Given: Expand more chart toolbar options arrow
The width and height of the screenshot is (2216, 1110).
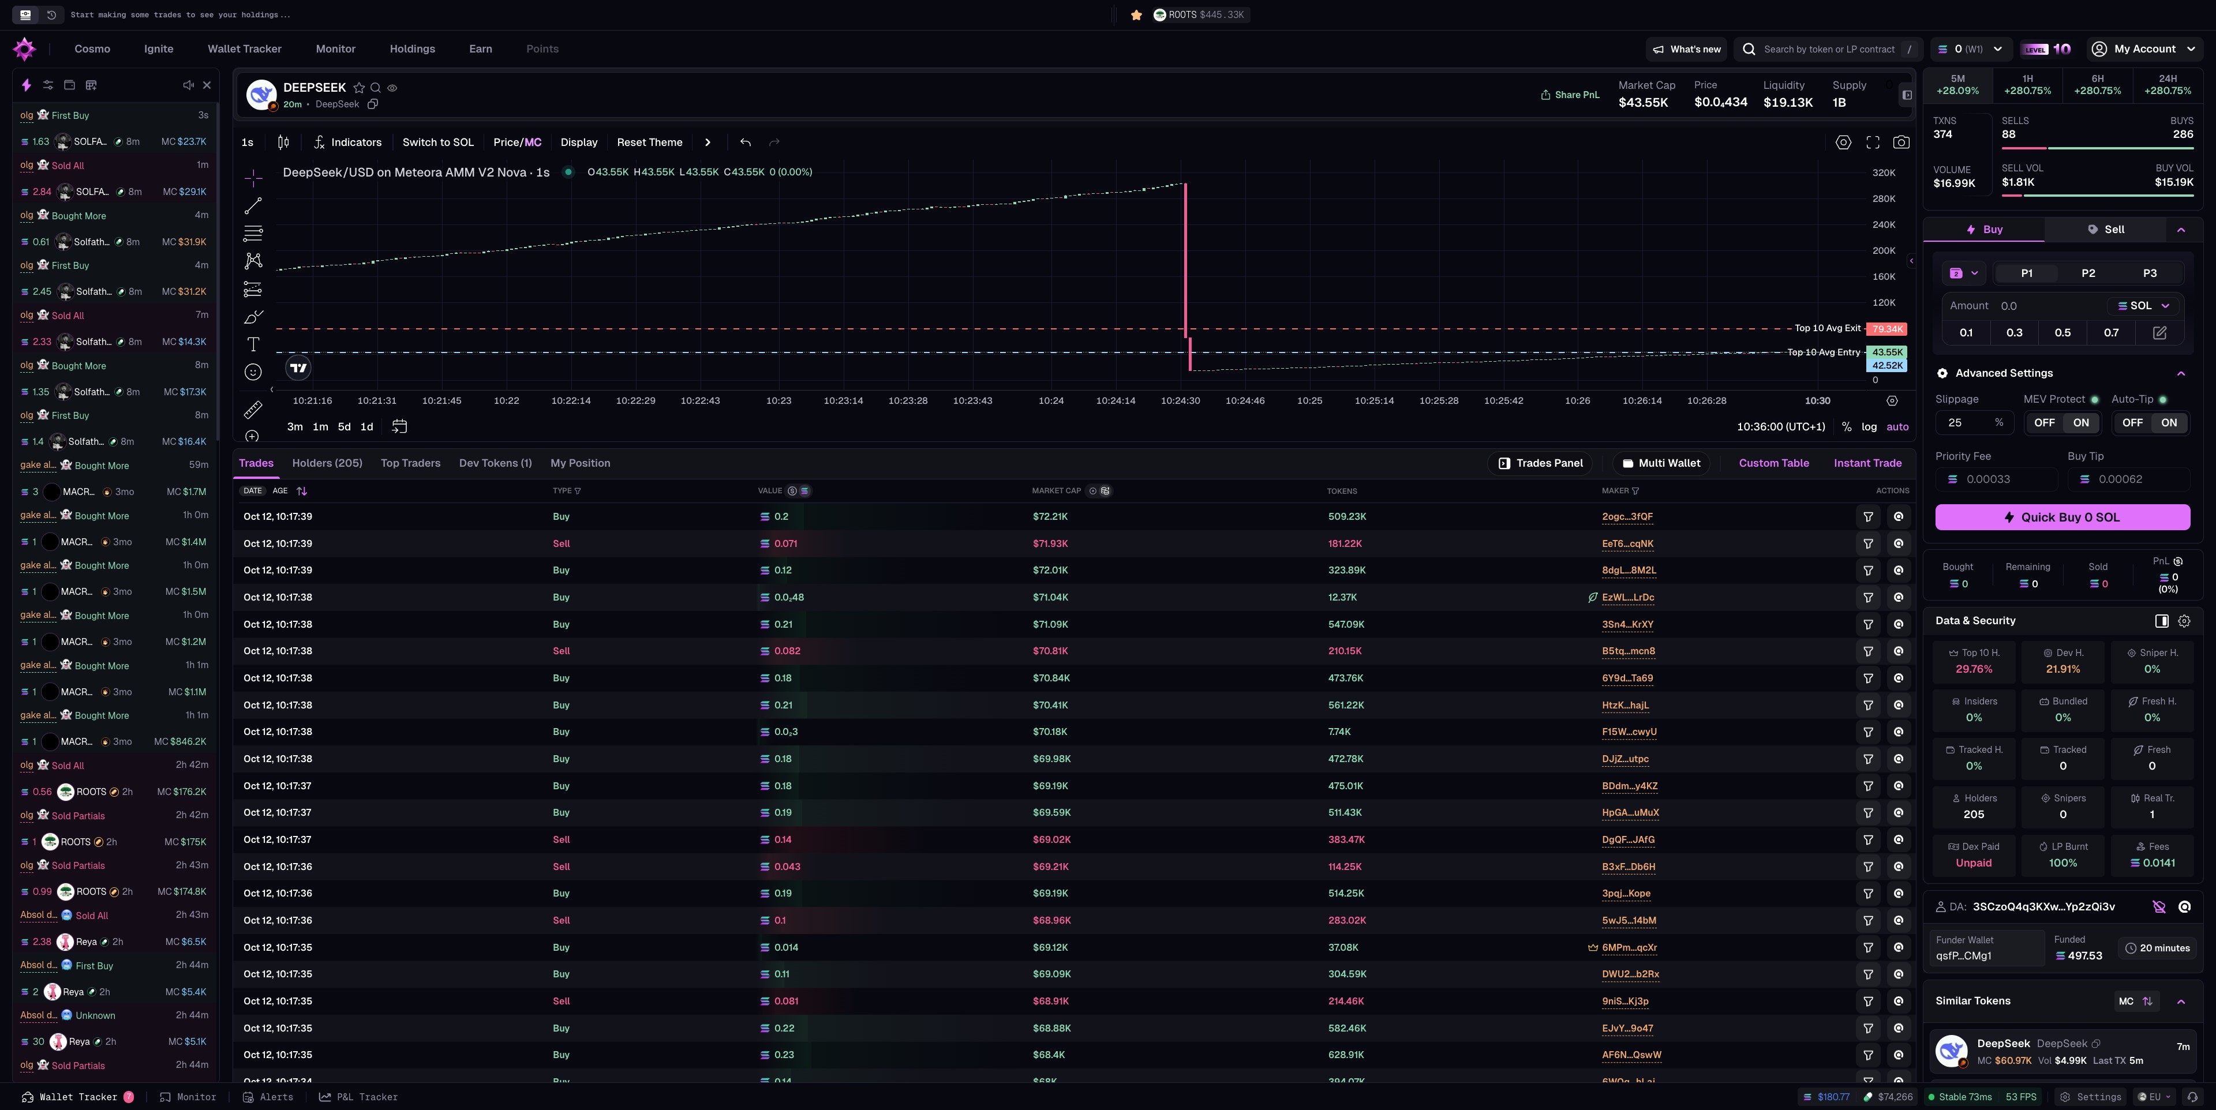Looking at the screenshot, I should [x=707, y=142].
